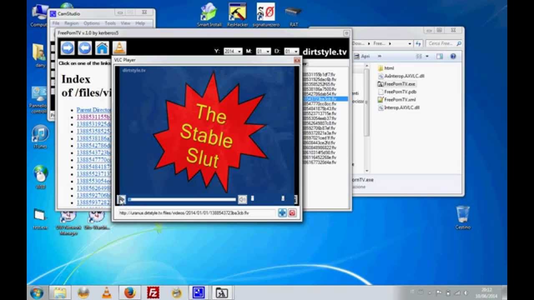Select the Pannello di controllo desktop icon

tap(39, 100)
